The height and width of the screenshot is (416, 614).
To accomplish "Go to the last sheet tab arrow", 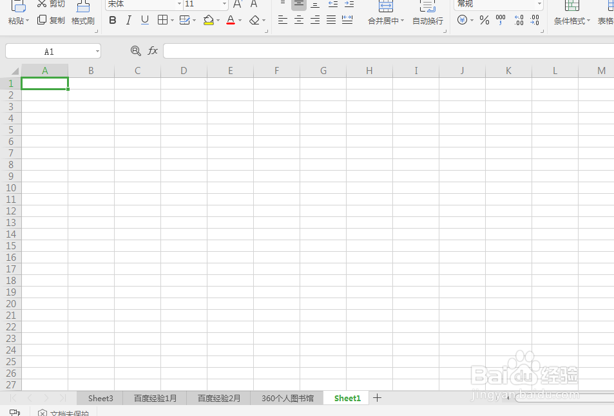I will click(x=62, y=398).
